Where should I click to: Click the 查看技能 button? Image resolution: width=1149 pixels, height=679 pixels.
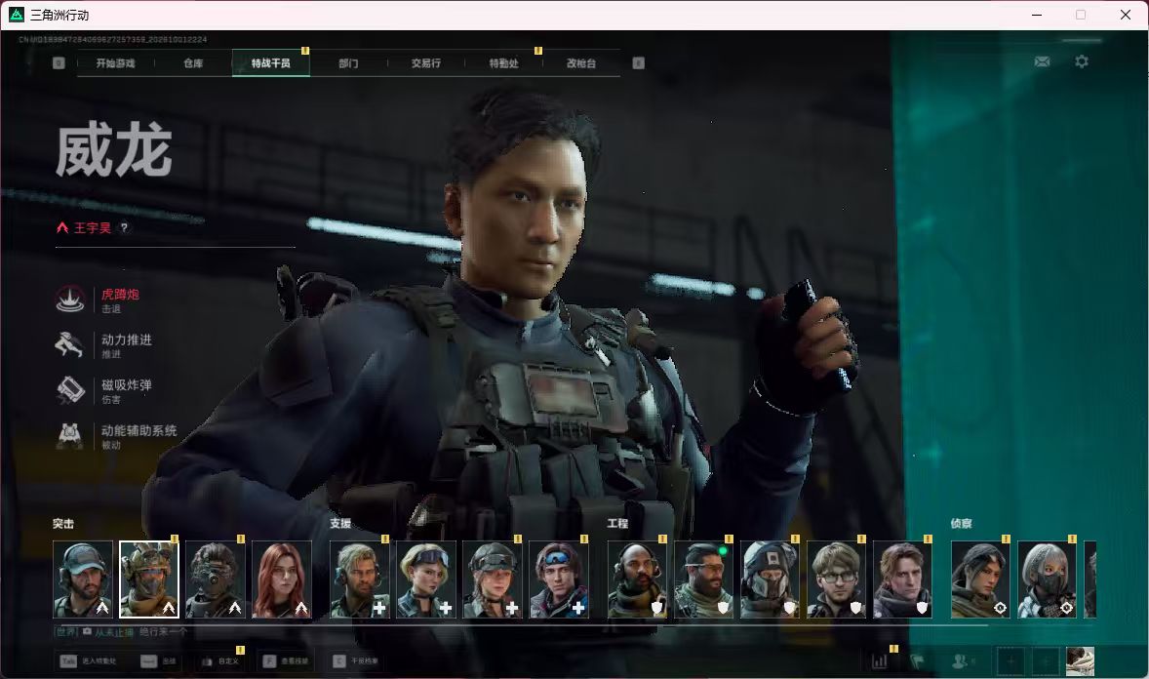point(287,661)
